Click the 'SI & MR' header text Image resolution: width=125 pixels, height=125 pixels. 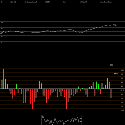tap(13, 2)
